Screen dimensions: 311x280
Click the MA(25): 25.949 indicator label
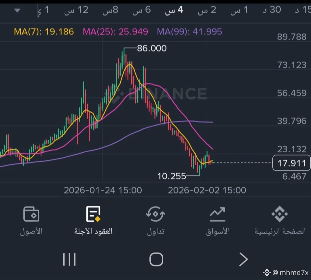click(115, 32)
